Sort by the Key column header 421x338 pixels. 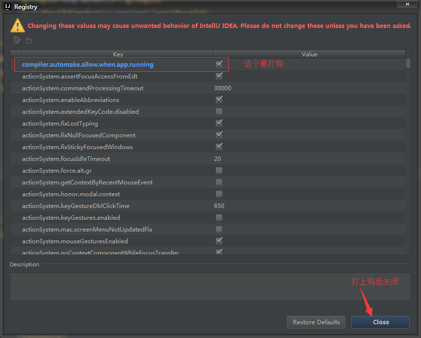pos(118,54)
